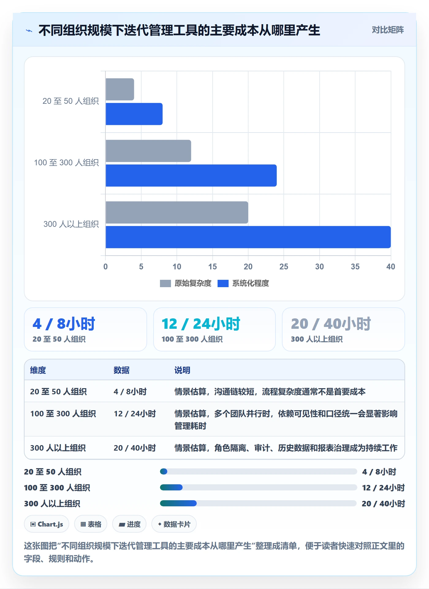Click the 对比矩阵 label in the header
The image size is (429, 589).
pyautogui.click(x=388, y=30)
